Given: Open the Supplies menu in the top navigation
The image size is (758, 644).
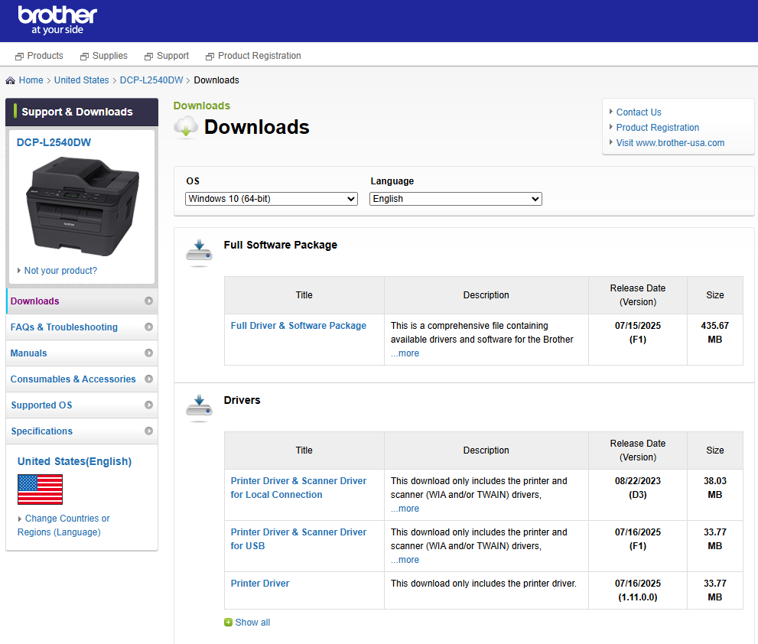Looking at the screenshot, I should 109,55.
